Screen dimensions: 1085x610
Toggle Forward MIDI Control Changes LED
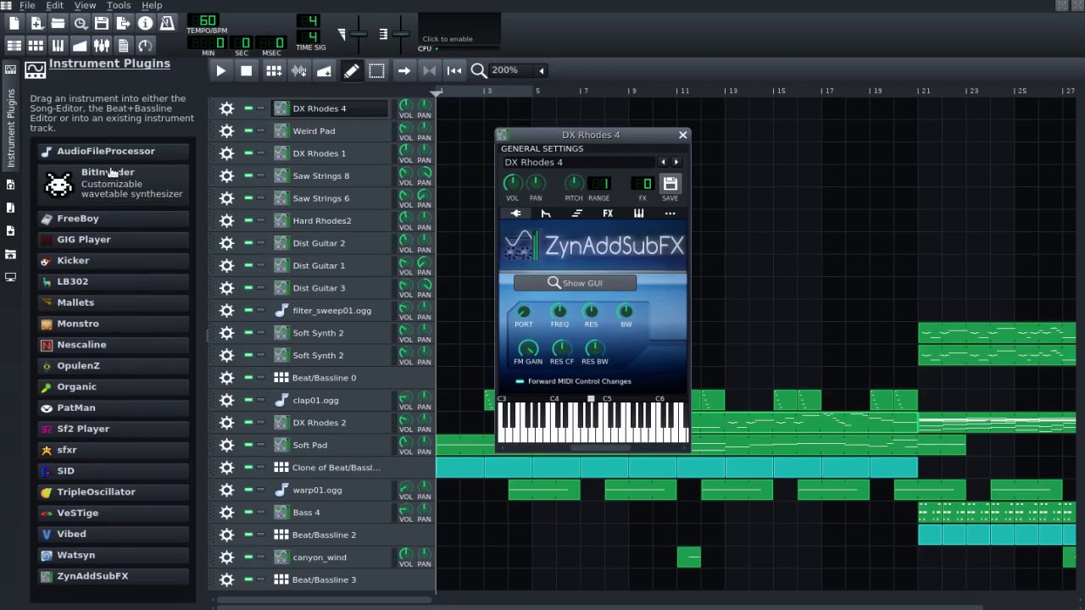click(x=520, y=381)
